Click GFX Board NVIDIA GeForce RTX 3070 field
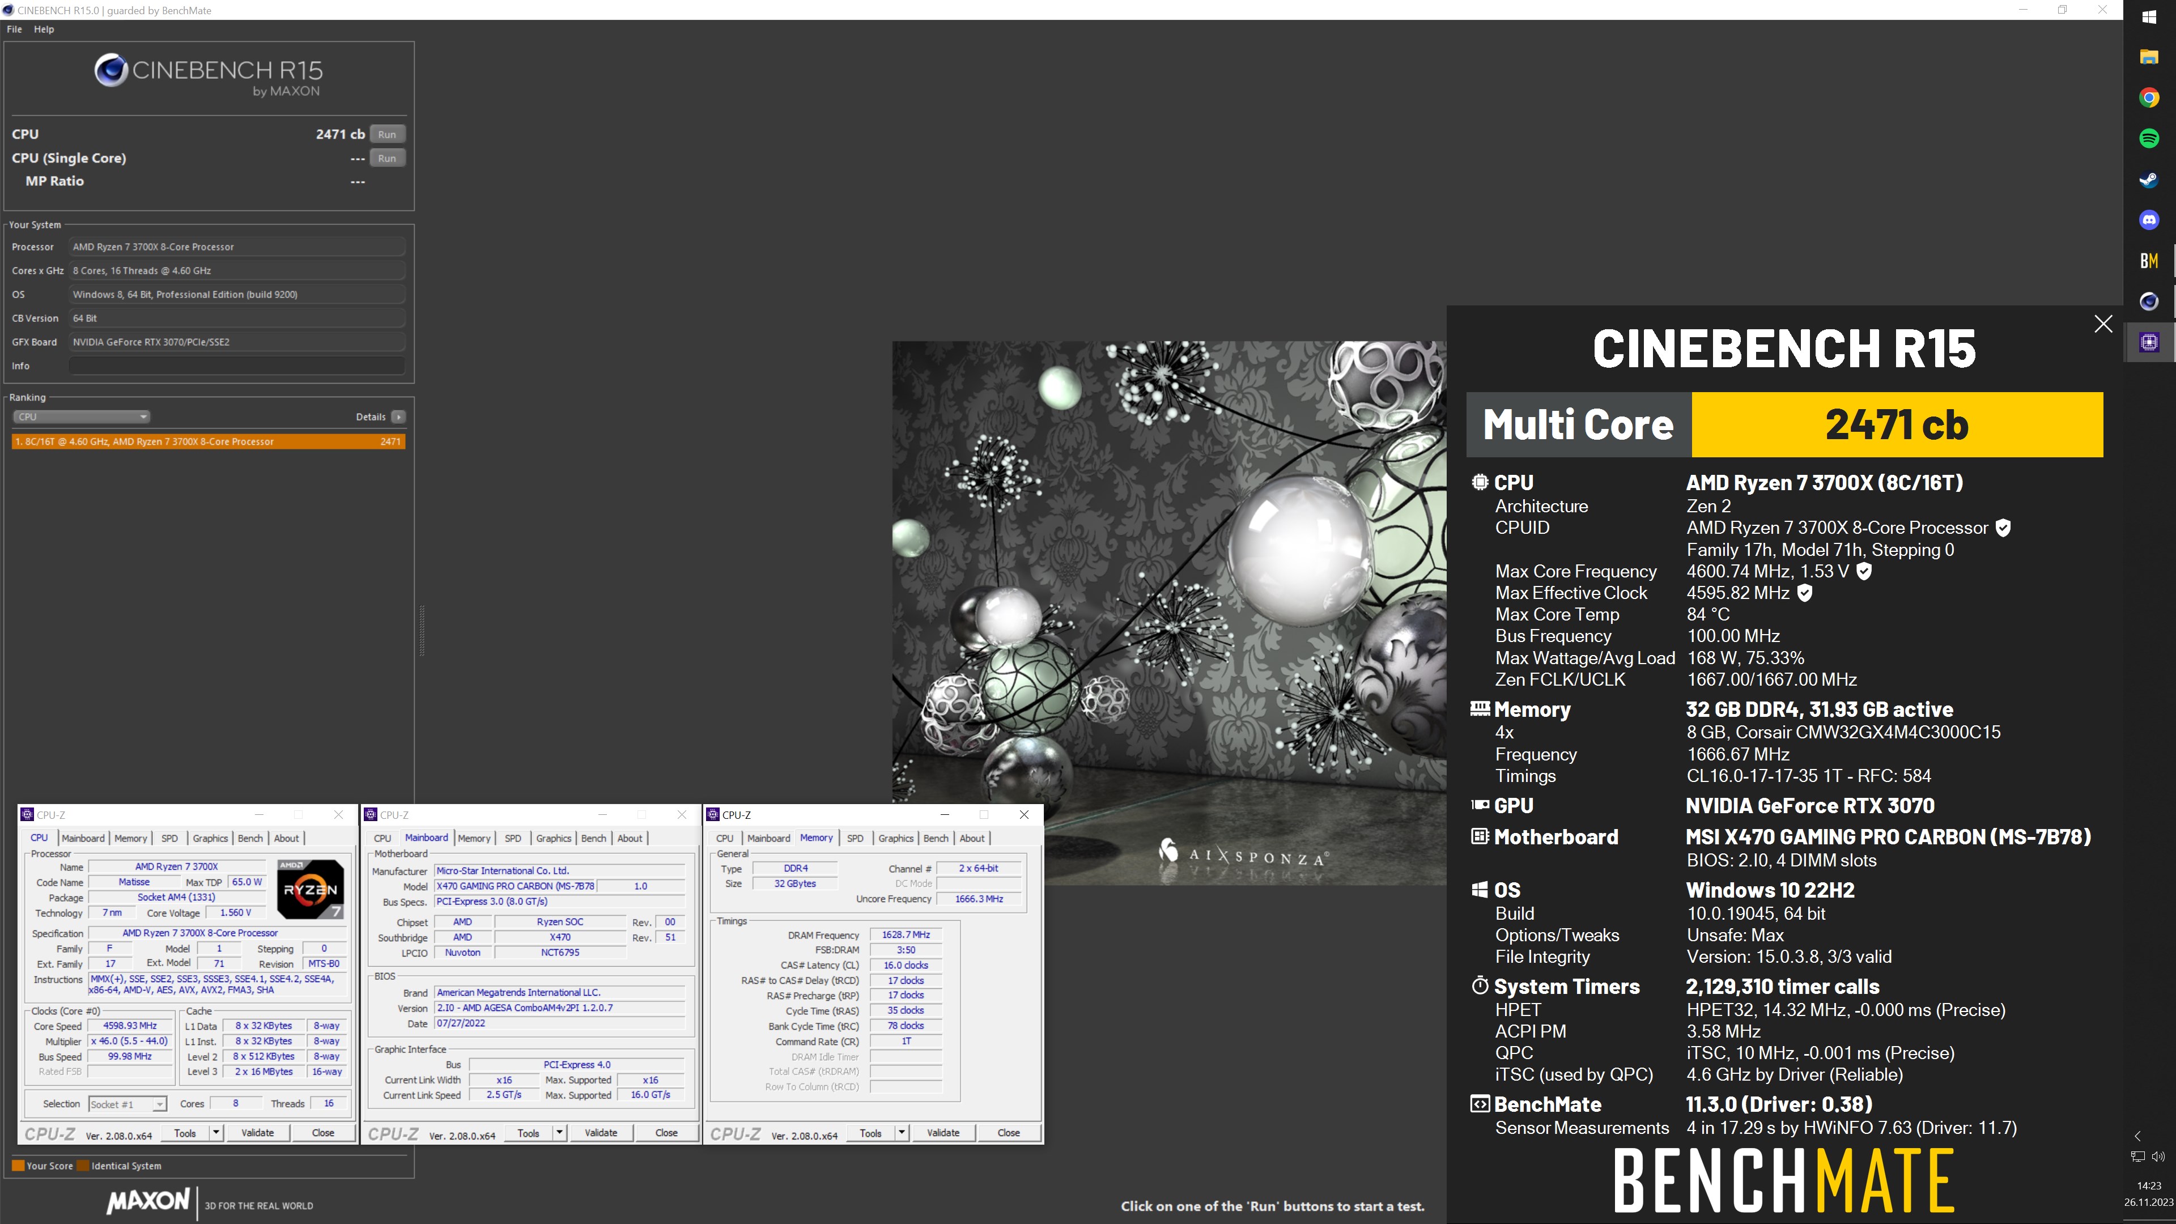 236,342
